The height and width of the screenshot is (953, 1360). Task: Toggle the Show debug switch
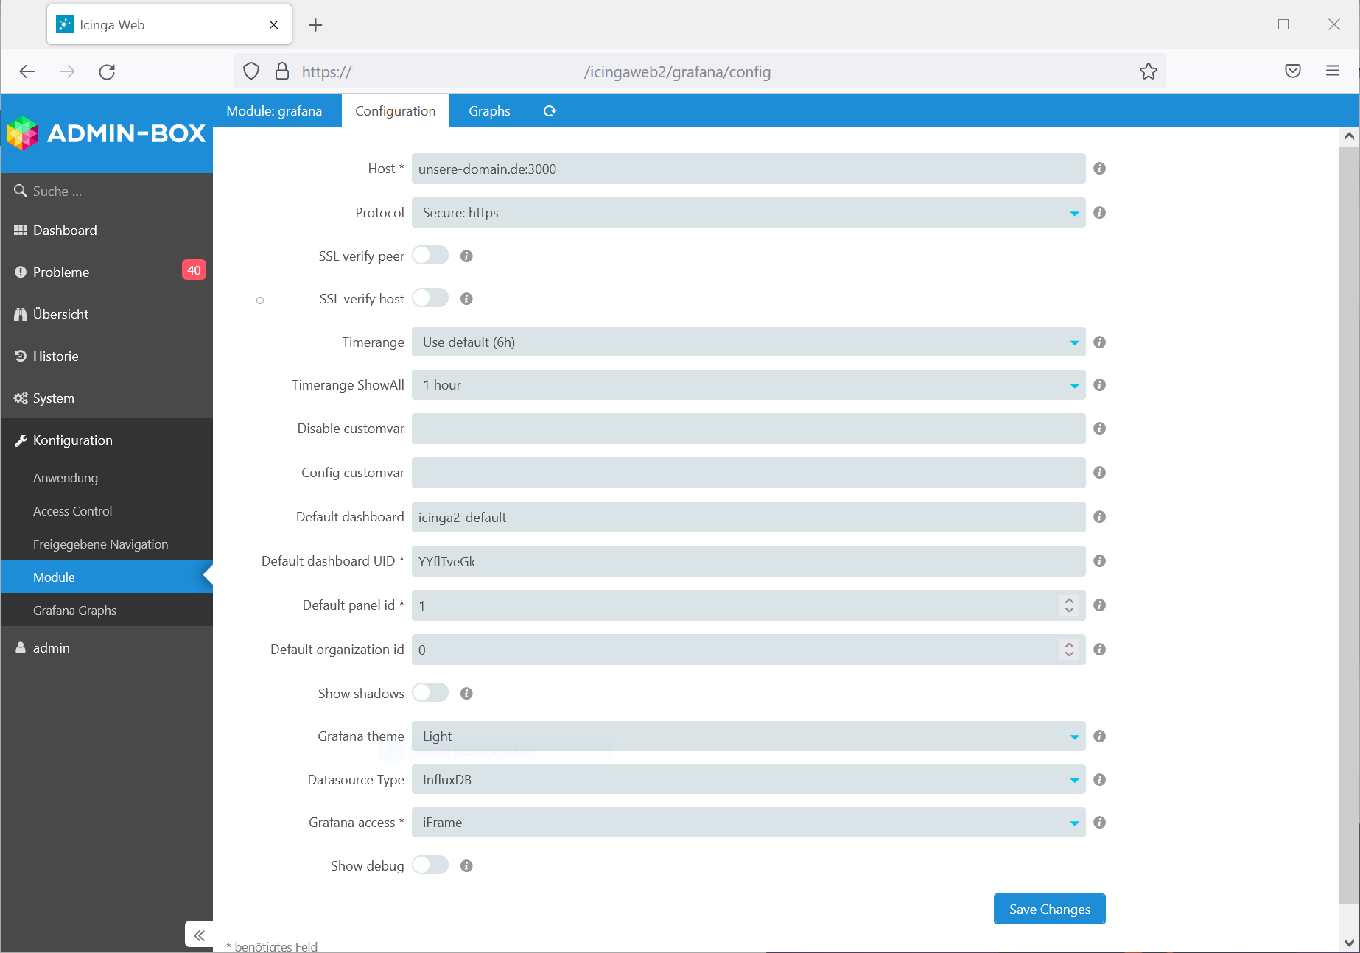click(430, 865)
